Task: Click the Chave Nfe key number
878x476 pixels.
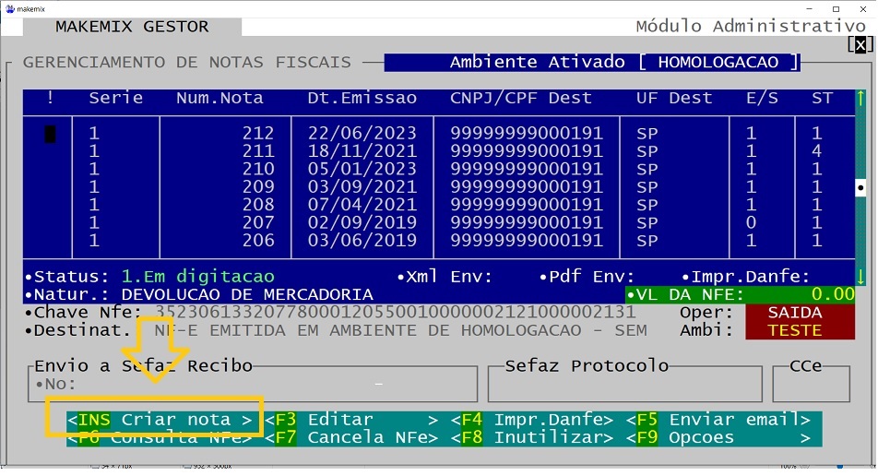Action: 395,312
